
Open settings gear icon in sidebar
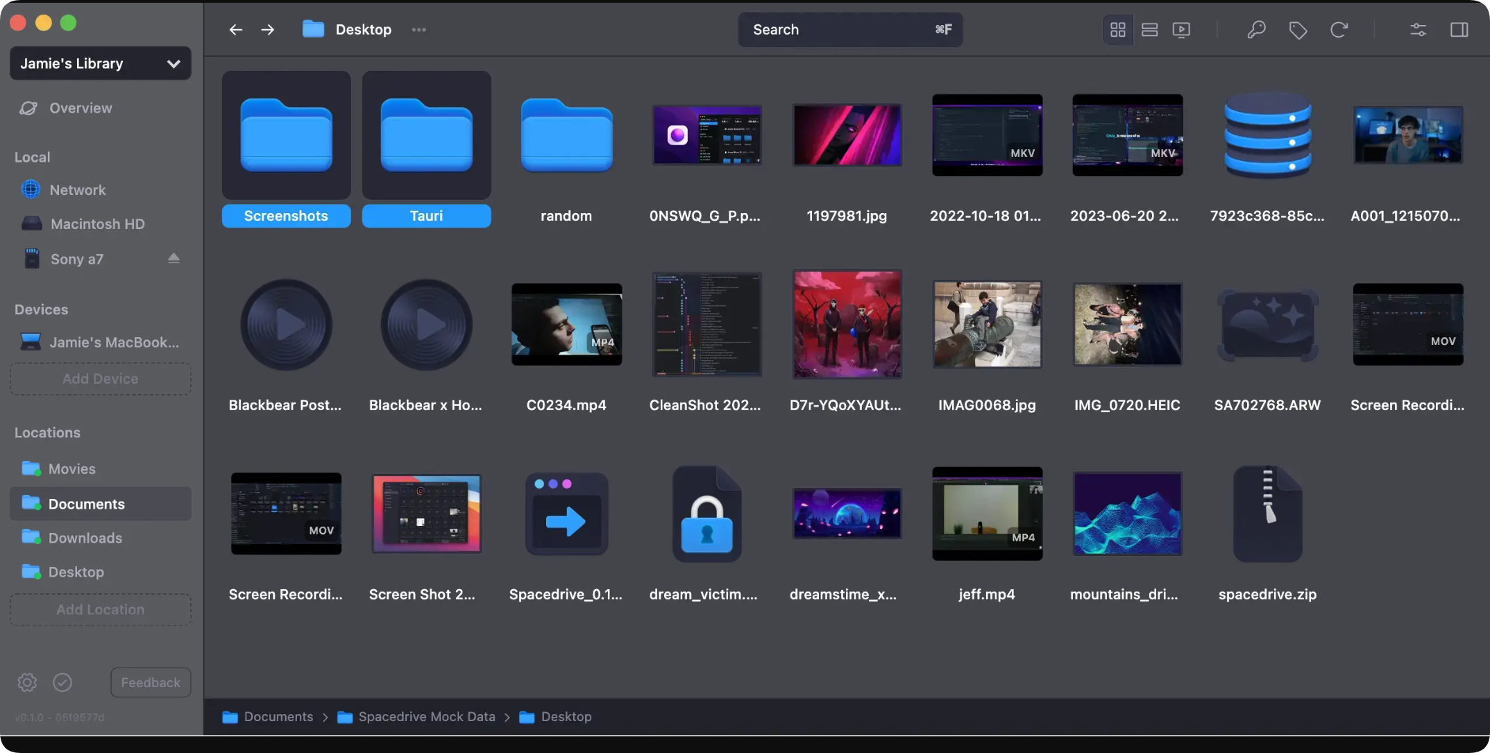(27, 682)
